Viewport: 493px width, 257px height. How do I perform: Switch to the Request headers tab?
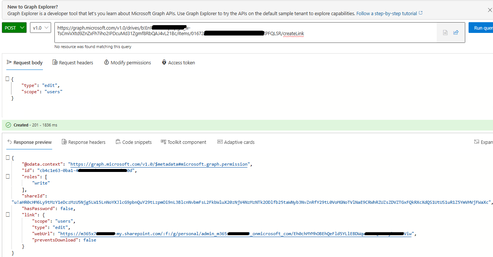pyautogui.click(x=73, y=62)
